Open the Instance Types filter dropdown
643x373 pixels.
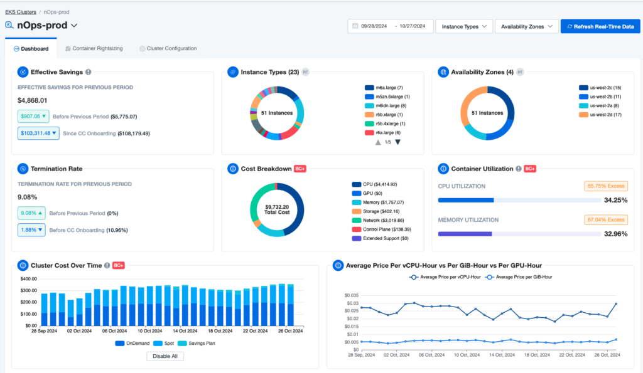pyautogui.click(x=465, y=26)
